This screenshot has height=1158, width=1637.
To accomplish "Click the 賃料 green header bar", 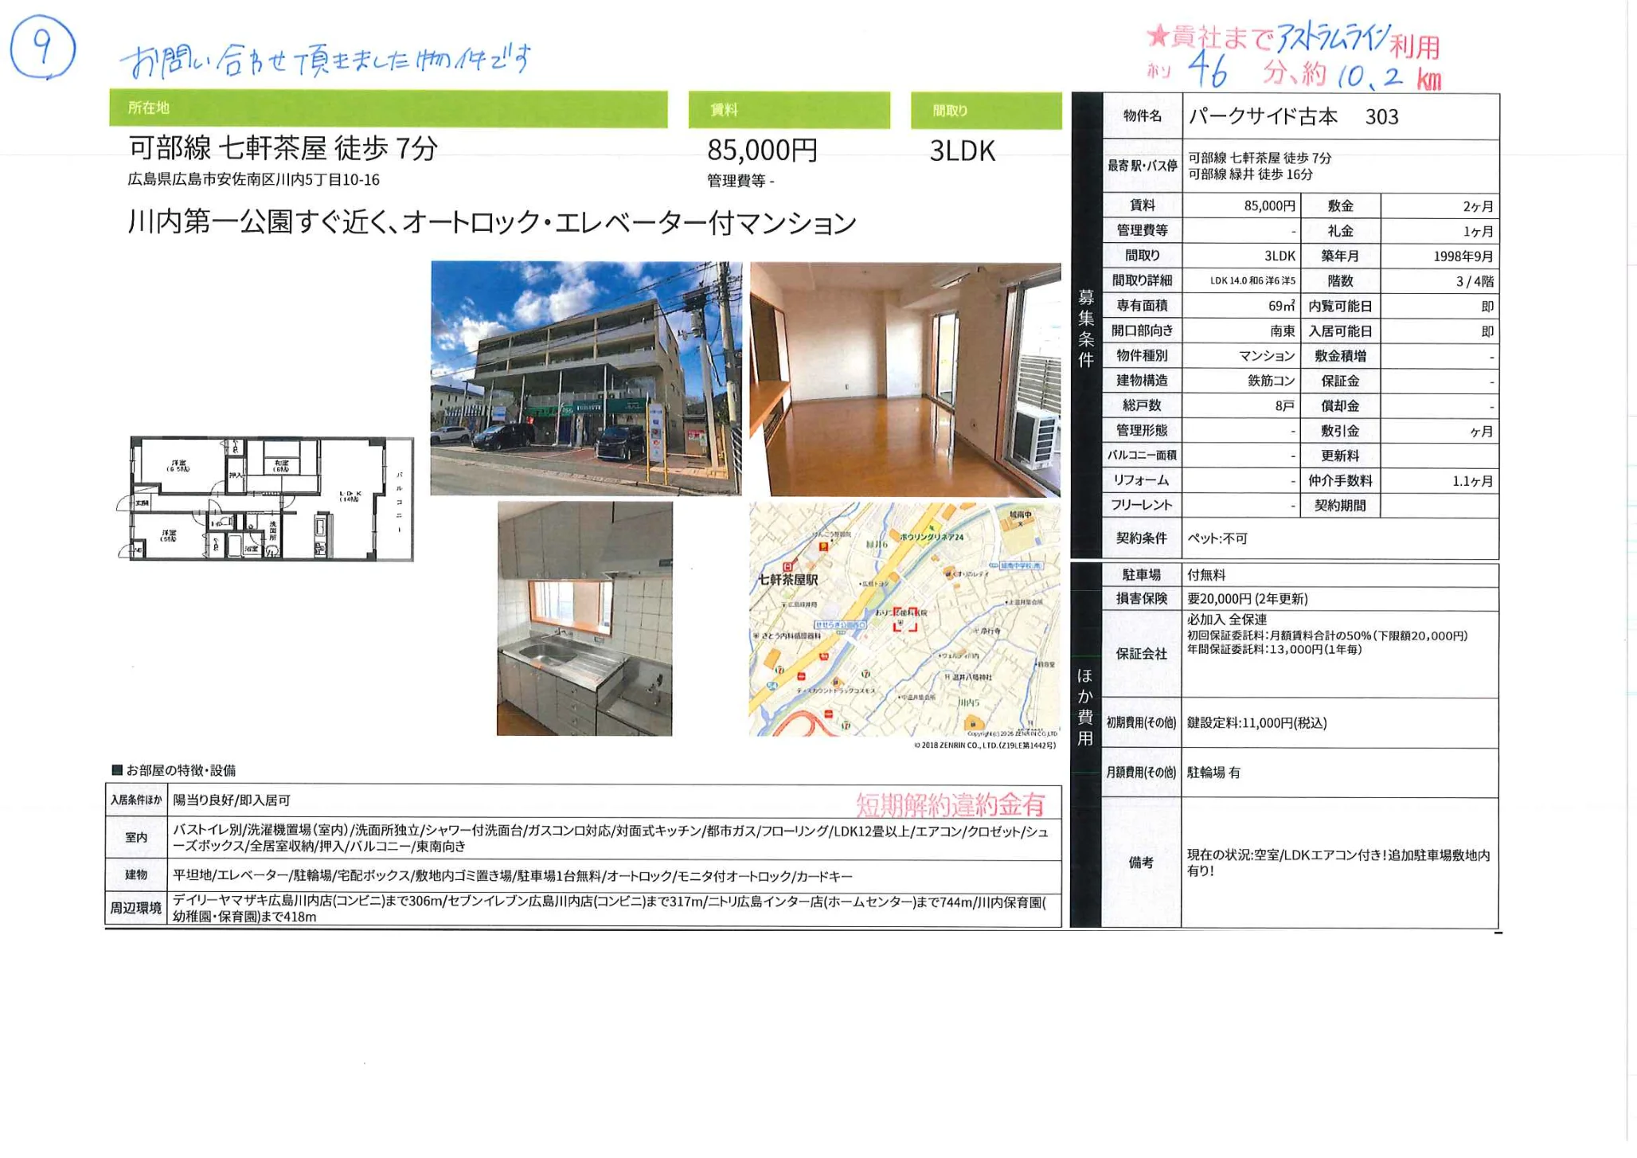I will click(x=788, y=110).
